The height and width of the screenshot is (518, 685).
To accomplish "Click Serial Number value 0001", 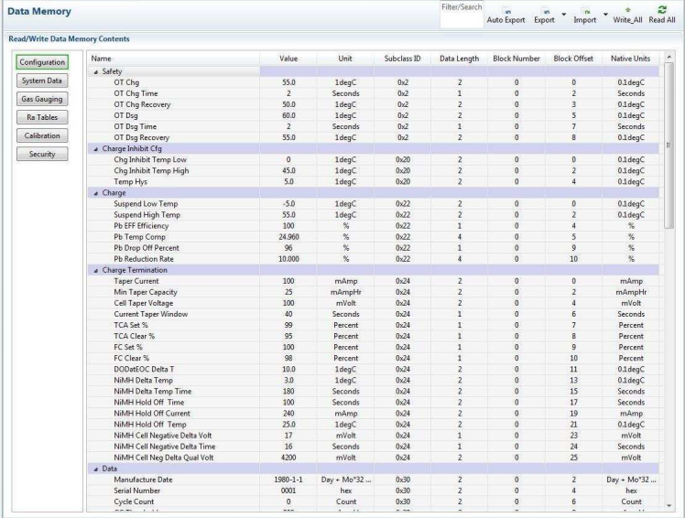I will point(288,491).
